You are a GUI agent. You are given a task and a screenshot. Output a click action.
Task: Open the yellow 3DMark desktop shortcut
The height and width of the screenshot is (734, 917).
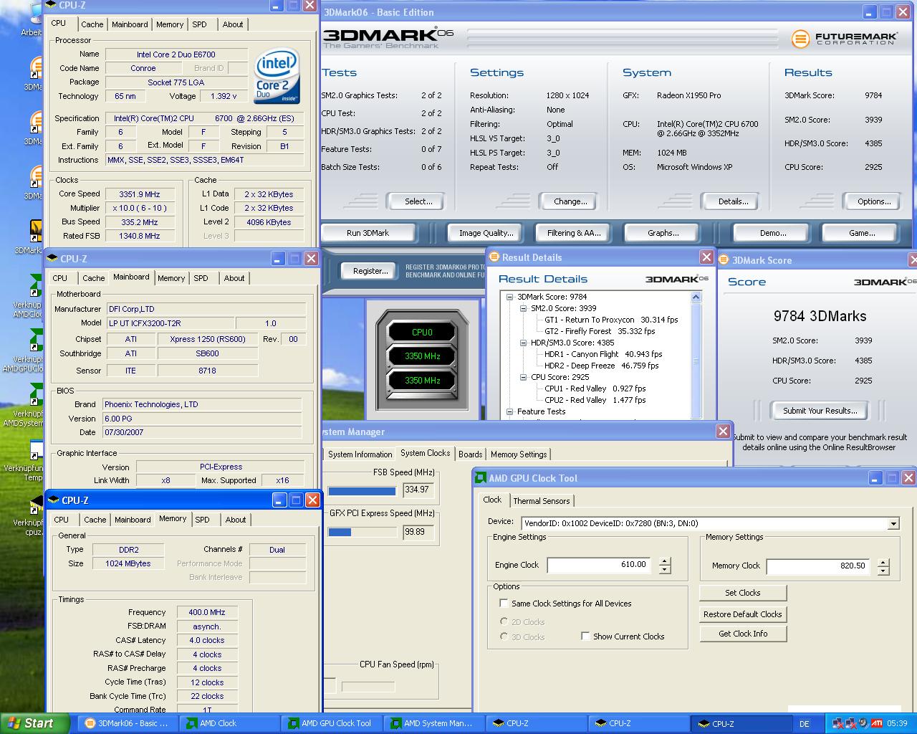[x=34, y=231]
